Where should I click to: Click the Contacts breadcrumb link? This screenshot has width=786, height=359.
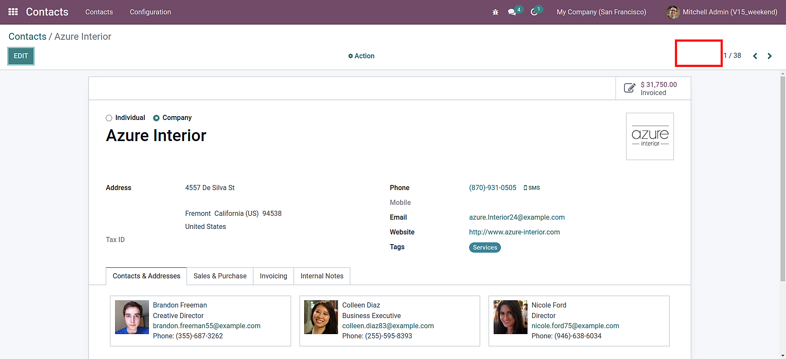(27, 37)
